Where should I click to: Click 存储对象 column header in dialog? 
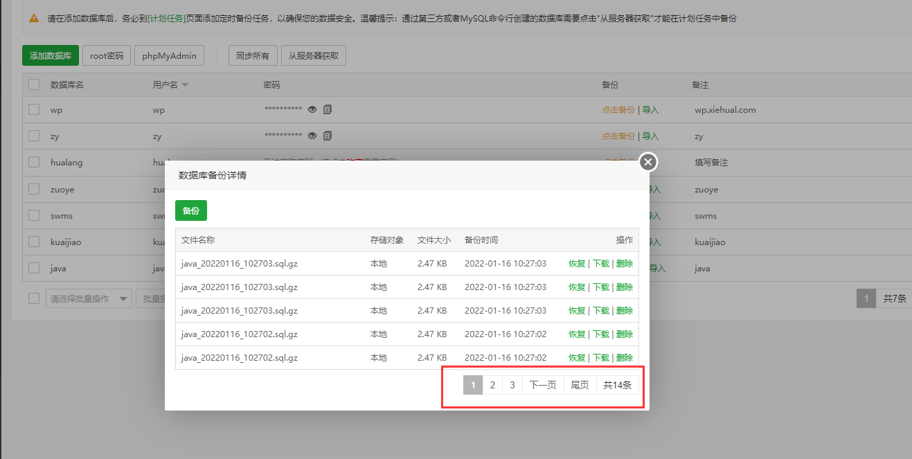[x=387, y=240]
